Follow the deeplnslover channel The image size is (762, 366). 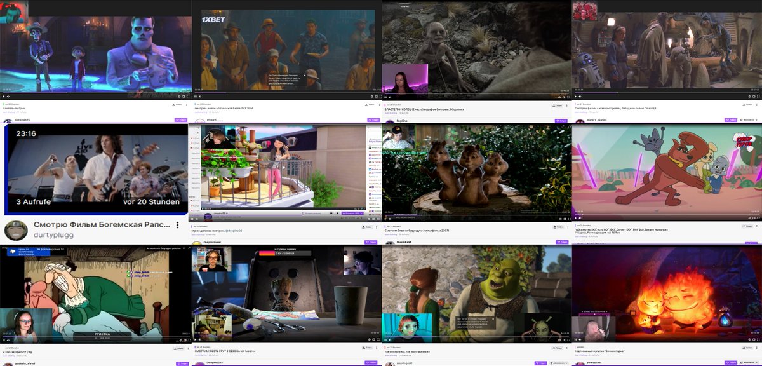(x=371, y=242)
